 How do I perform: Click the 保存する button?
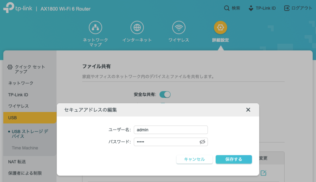pos(234,159)
